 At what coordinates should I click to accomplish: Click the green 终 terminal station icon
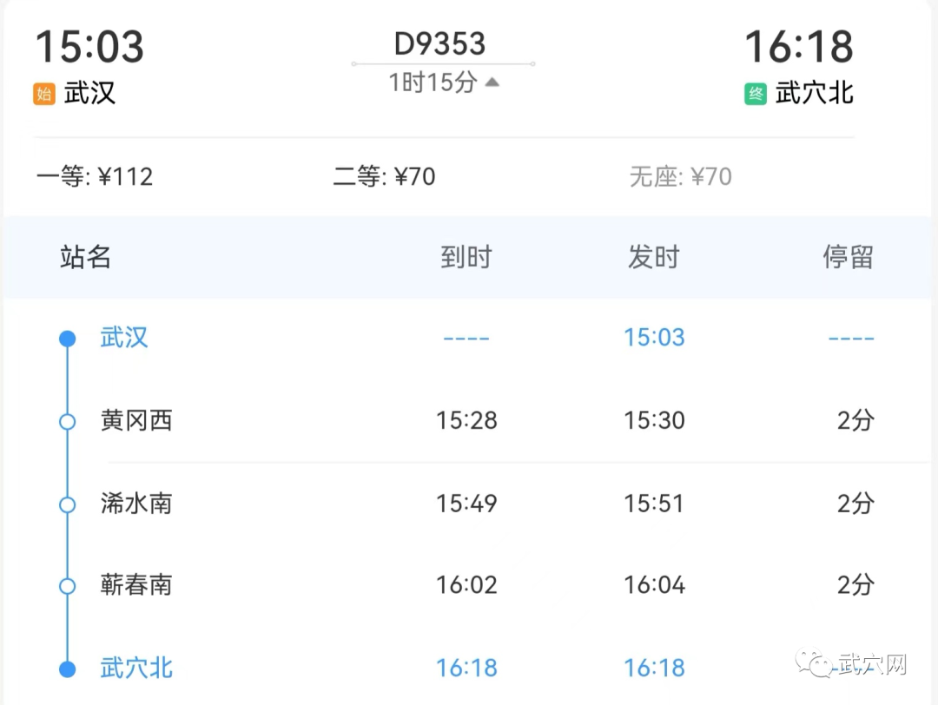[x=755, y=94]
